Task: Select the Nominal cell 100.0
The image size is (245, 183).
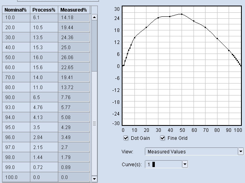Action: (x=16, y=177)
